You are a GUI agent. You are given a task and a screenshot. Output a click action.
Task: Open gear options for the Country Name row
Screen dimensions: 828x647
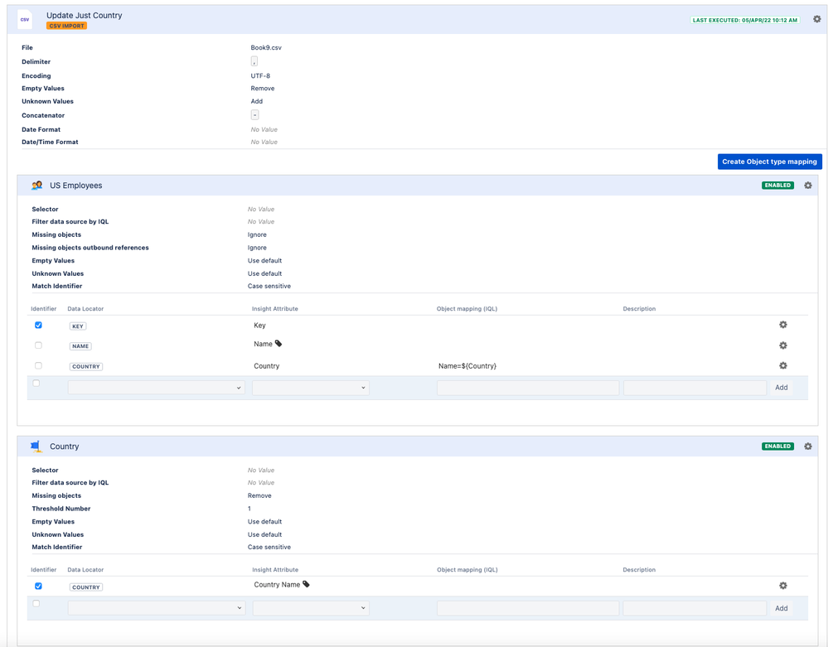pos(783,586)
